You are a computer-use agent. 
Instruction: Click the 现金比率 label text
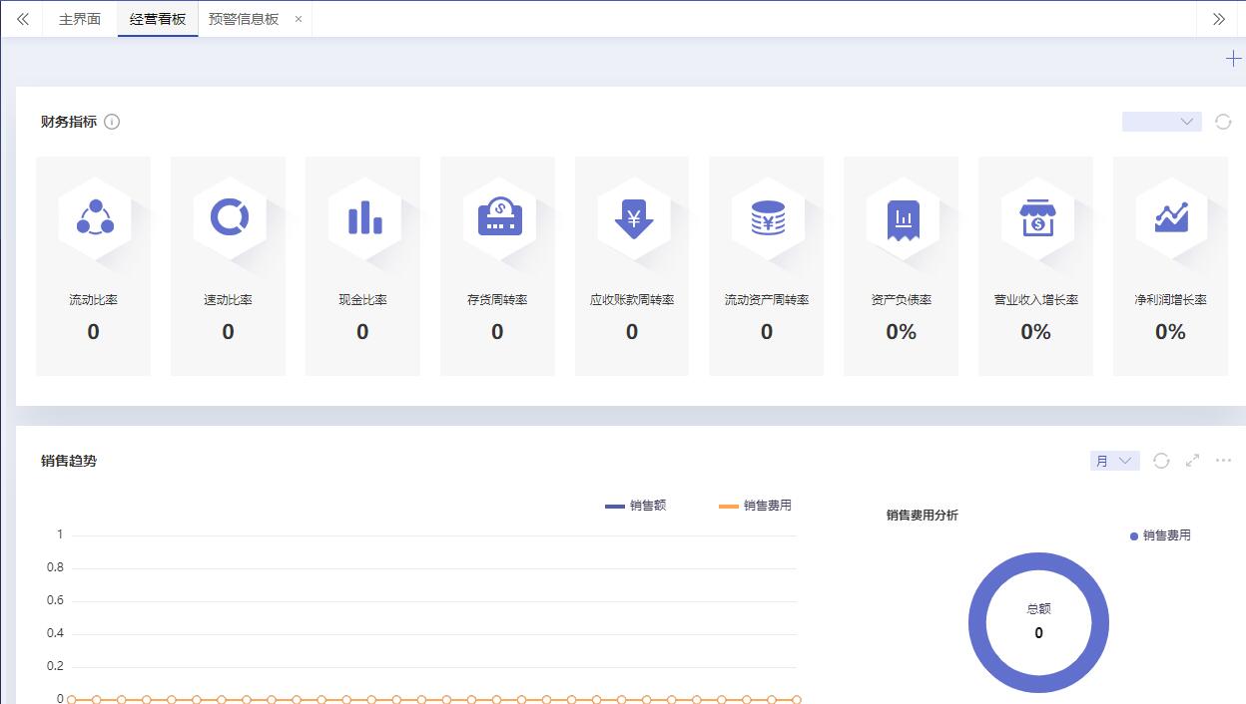(x=362, y=300)
